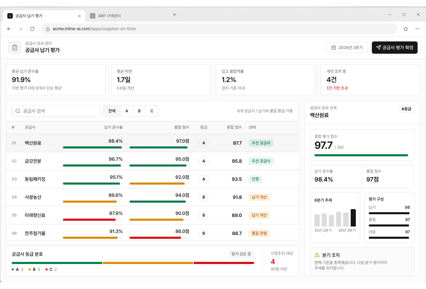This screenshot has height=289, width=426.
Task: Click the 평가 검토 중 status chip
Action: pyautogui.click(x=241, y=254)
